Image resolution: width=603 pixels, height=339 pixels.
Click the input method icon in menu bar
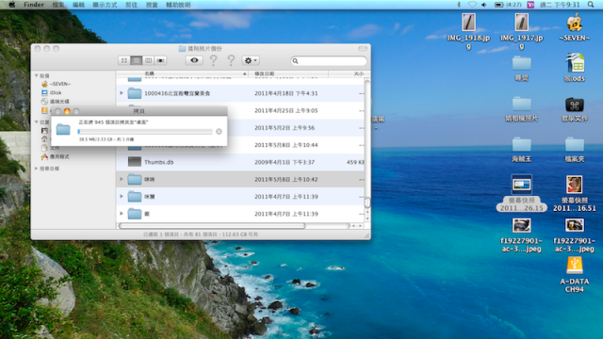[530, 5]
